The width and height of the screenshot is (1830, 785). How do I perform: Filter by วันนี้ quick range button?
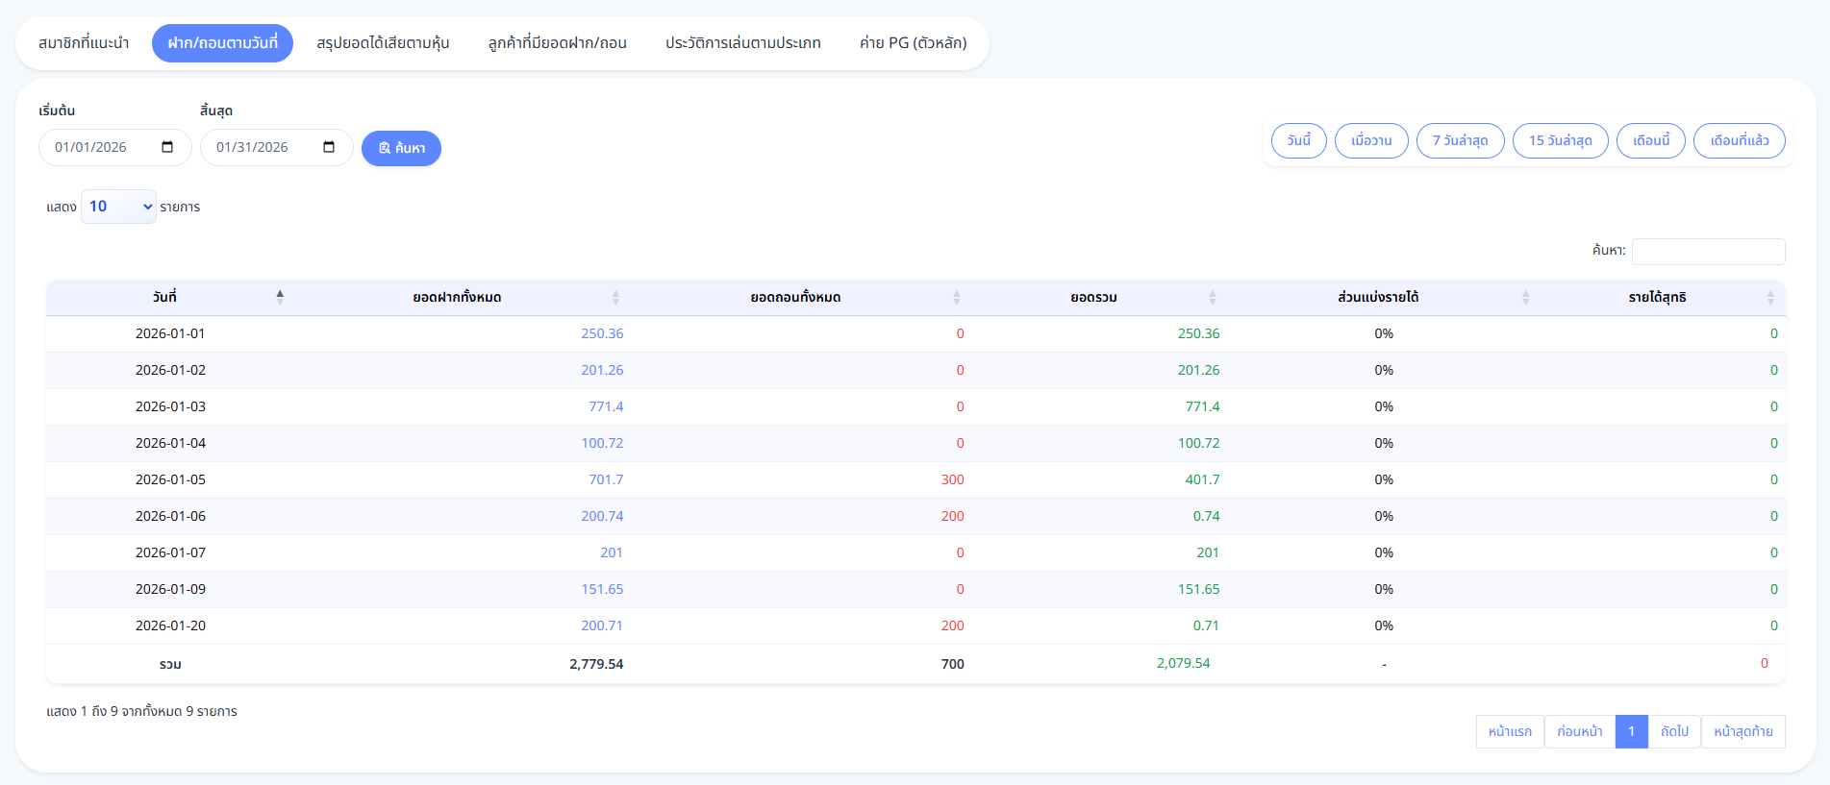click(1298, 140)
